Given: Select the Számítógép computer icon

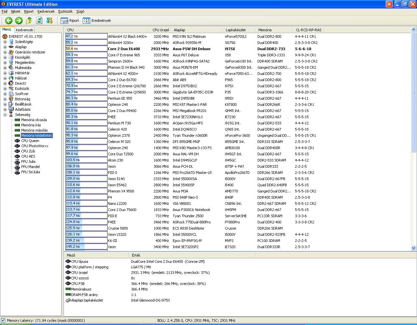Looking at the screenshot, I should point(11,42).
